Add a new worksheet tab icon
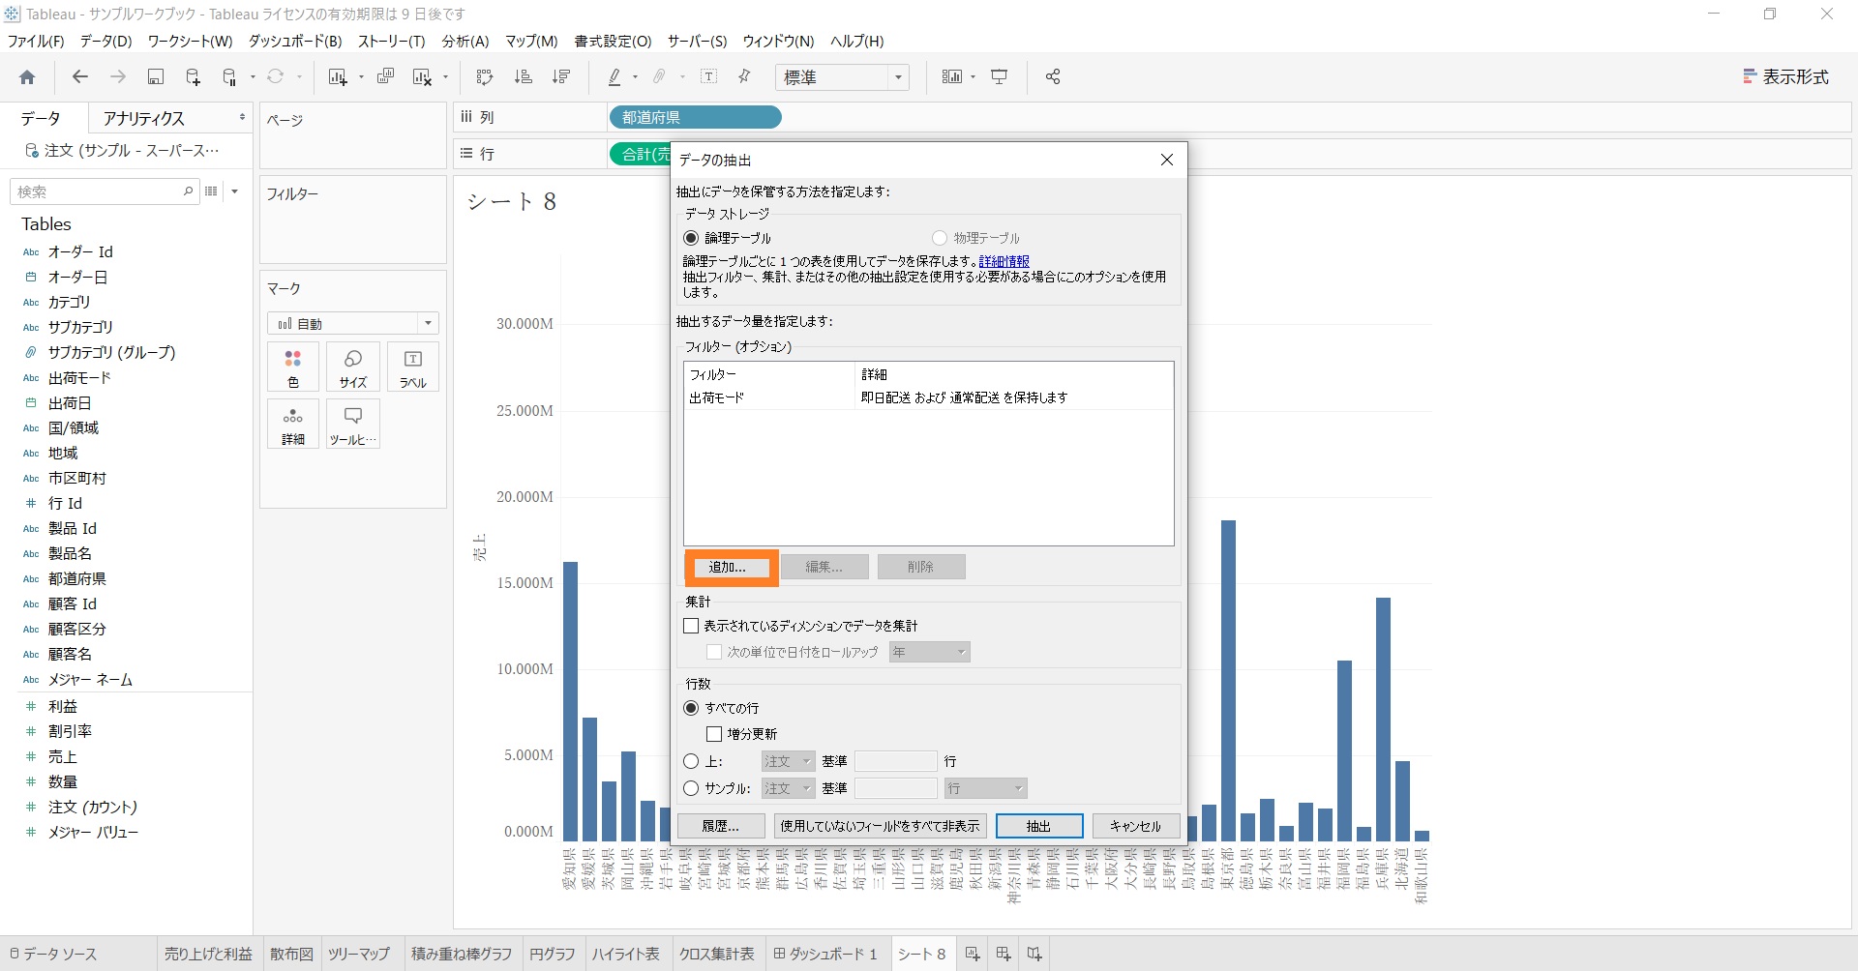1858x971 pixels. 973,955
